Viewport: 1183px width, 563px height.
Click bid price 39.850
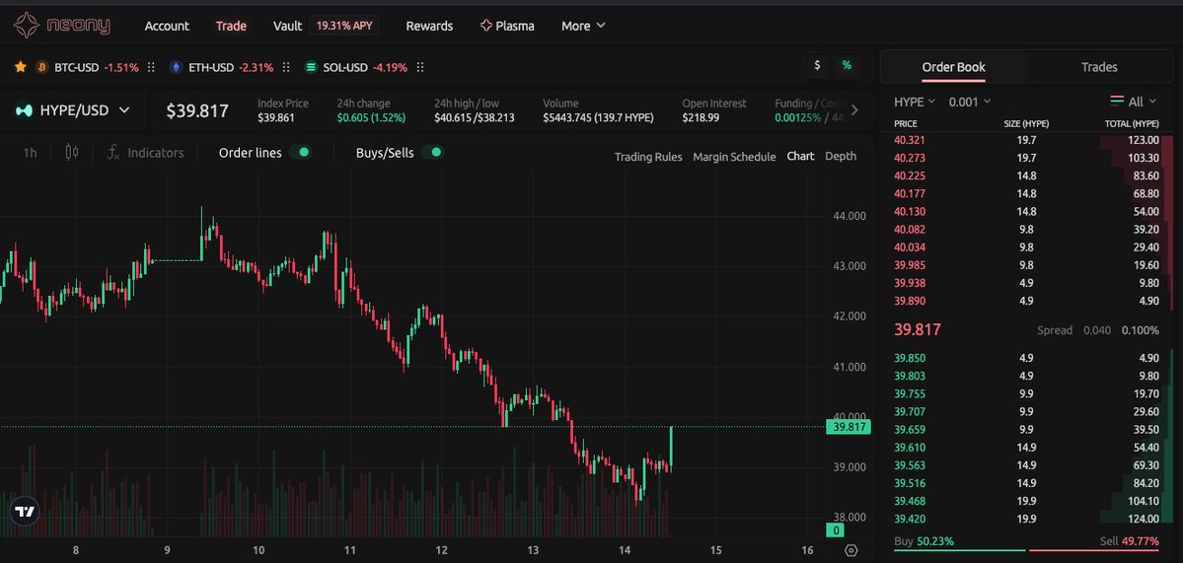point(909,358)
